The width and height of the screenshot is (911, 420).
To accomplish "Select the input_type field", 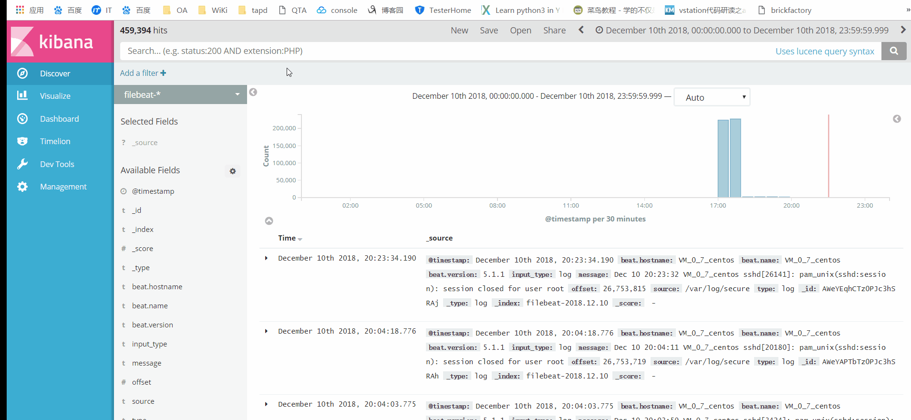I will pyautogui.click(x=149, y=344).
